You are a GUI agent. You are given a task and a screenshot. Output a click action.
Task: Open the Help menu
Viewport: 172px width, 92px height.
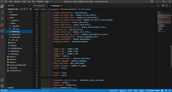(47, 2)
